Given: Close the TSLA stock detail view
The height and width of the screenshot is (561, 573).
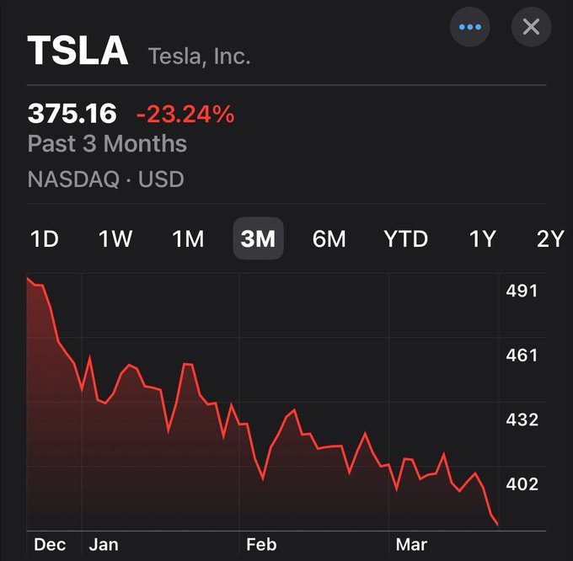Looking at the screenshot, I should [x=531, y=27].
